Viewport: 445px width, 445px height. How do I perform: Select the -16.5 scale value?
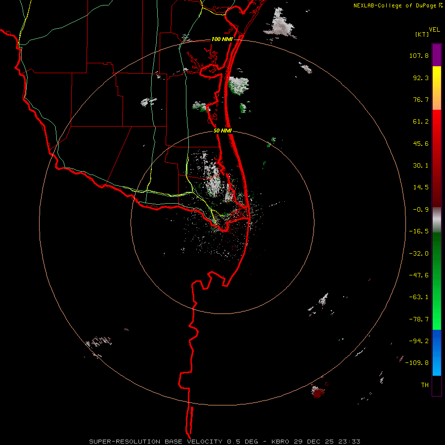point(419,231)
